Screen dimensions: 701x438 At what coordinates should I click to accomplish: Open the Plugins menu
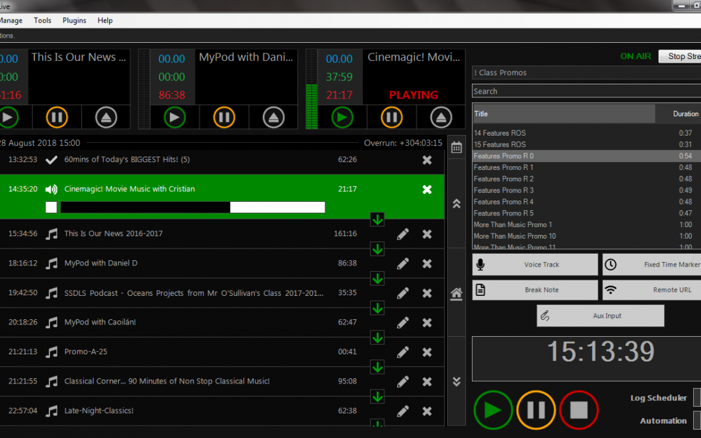click(75, 20)
